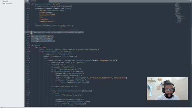
Task: Expand the GPTVoice folder in sidebar
Action: (2, 4)
